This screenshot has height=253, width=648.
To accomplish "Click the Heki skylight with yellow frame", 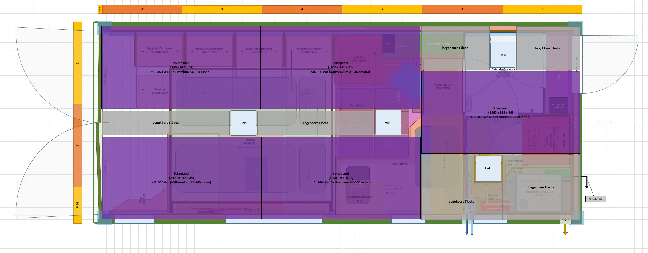I will [x=488, y=168].
